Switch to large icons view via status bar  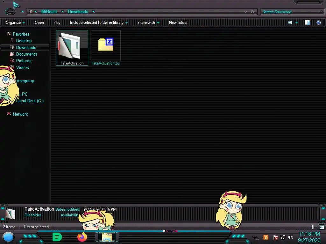pos(322,227)
